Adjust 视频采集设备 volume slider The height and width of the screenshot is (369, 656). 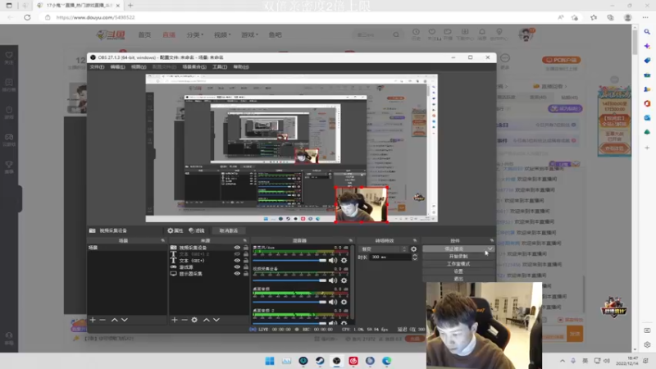coord(289,280)
